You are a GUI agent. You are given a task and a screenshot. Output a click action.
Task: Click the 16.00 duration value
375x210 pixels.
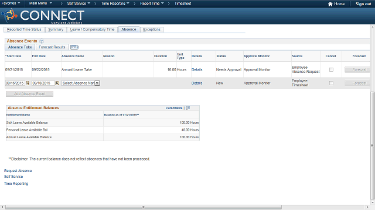172,70
